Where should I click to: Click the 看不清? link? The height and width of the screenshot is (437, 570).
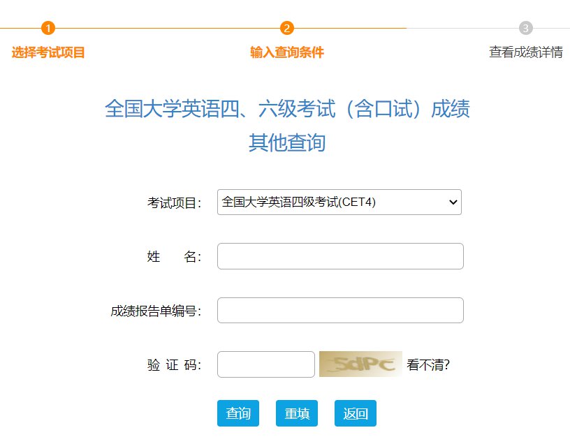point(428,364)
